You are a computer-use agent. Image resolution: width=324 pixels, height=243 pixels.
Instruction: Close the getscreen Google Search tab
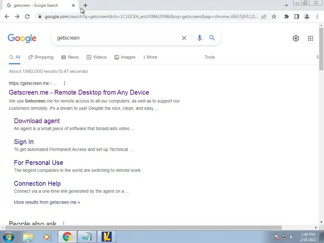[x=73, y=5]
